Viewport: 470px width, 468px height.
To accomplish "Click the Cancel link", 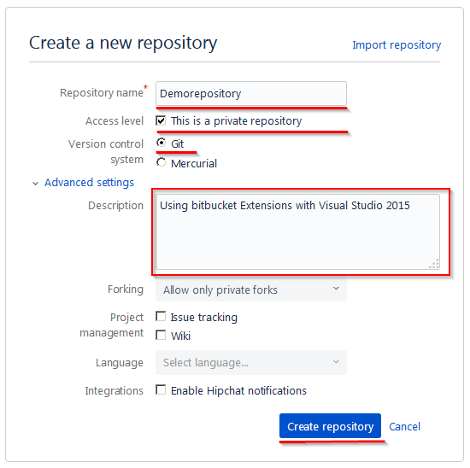I will coord(405,426).
